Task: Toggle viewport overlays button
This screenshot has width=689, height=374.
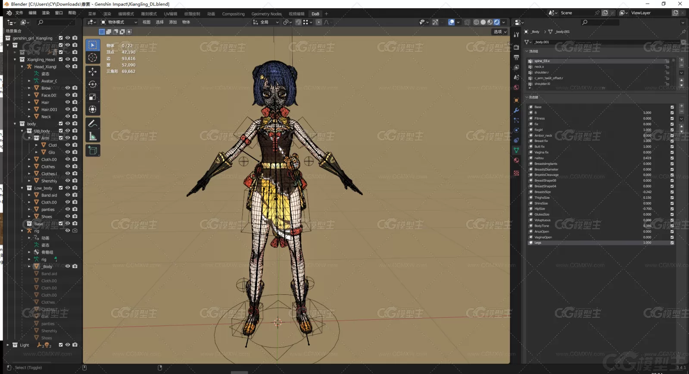Action: (x=451, y=22)
